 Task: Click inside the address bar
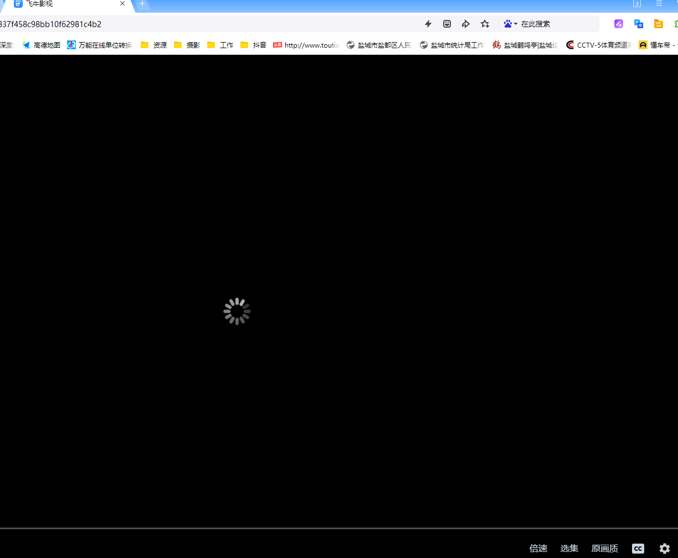[222, 24]
